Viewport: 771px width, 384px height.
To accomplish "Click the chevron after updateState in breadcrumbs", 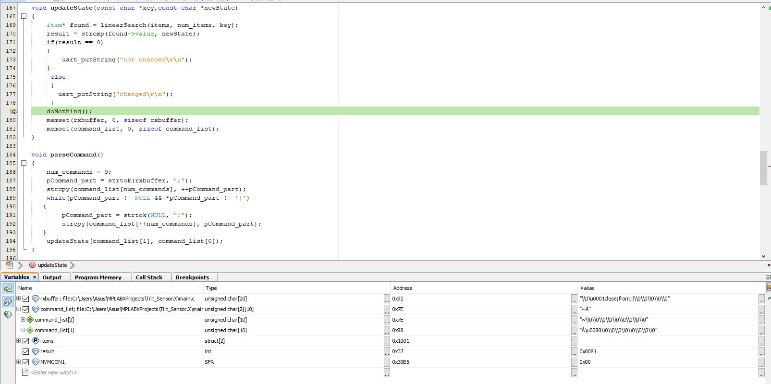I will point(72,265).
